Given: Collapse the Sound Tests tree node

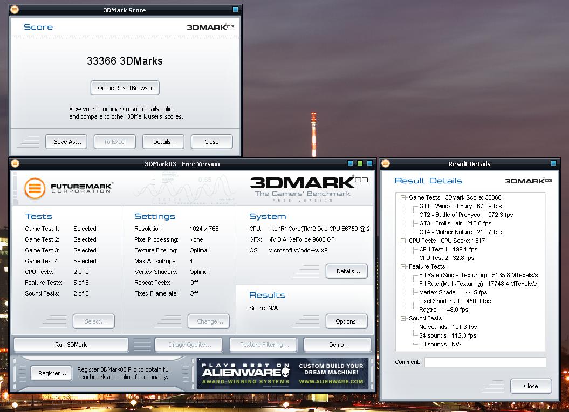Looking at the screenshot, I should click(403, 318).
